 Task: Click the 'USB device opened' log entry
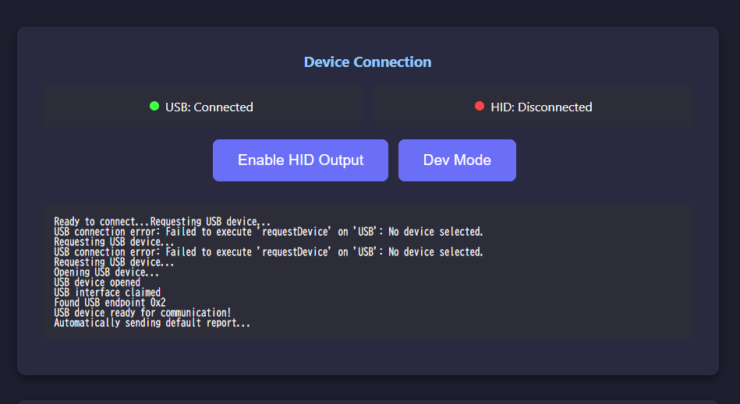[x=97, y=283]
